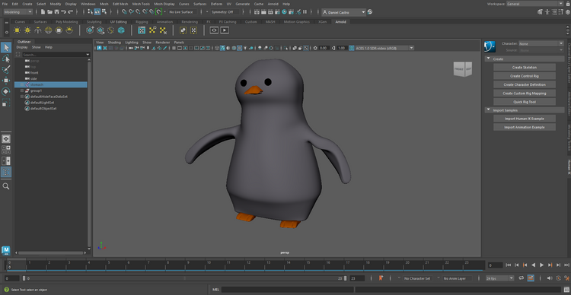Screen dimensions: 571x295
Task: Open the Workspace General dropdown
Action: coord(534,4)
